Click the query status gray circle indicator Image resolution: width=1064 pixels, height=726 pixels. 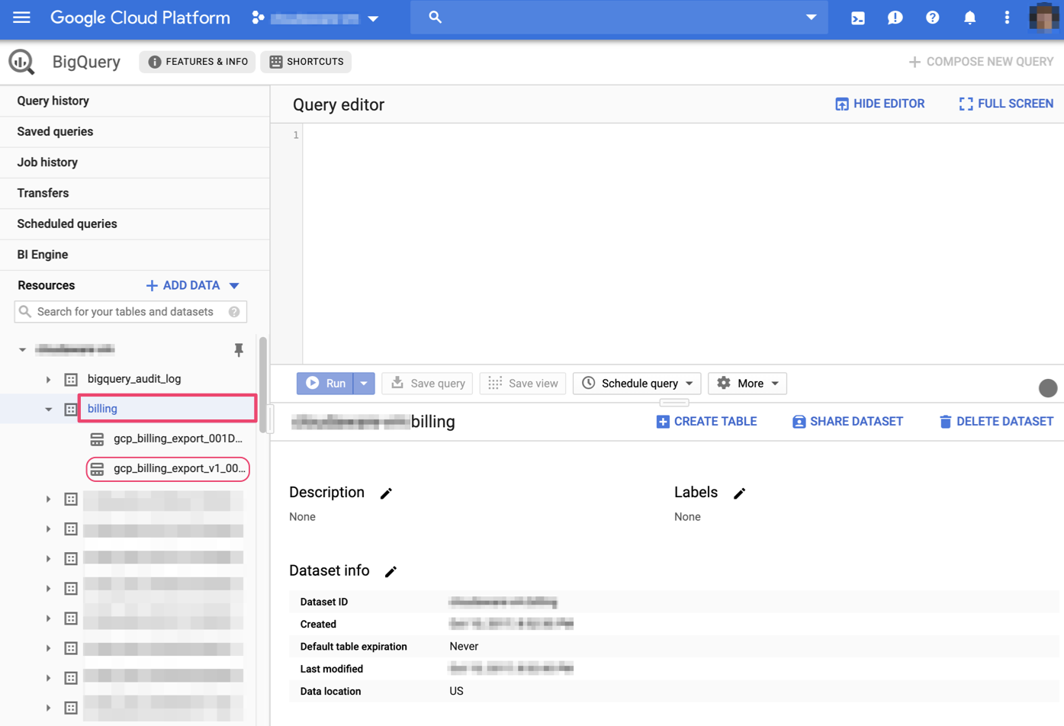pyautogui.click(x=1048, y=388)
